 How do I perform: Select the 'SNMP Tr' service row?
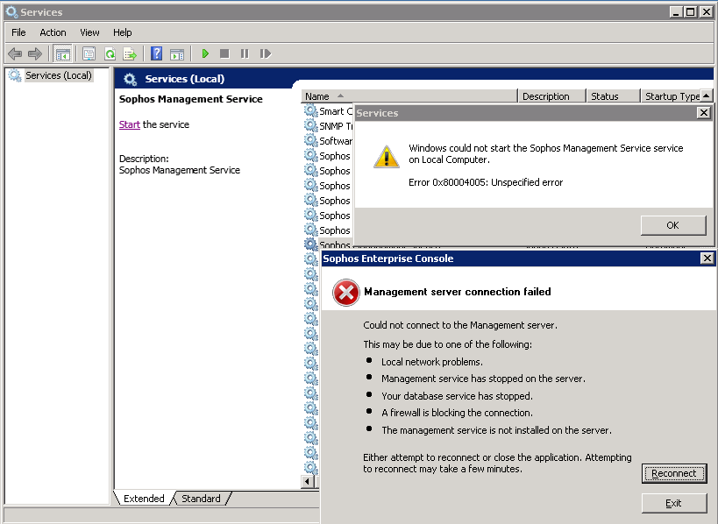329,126
